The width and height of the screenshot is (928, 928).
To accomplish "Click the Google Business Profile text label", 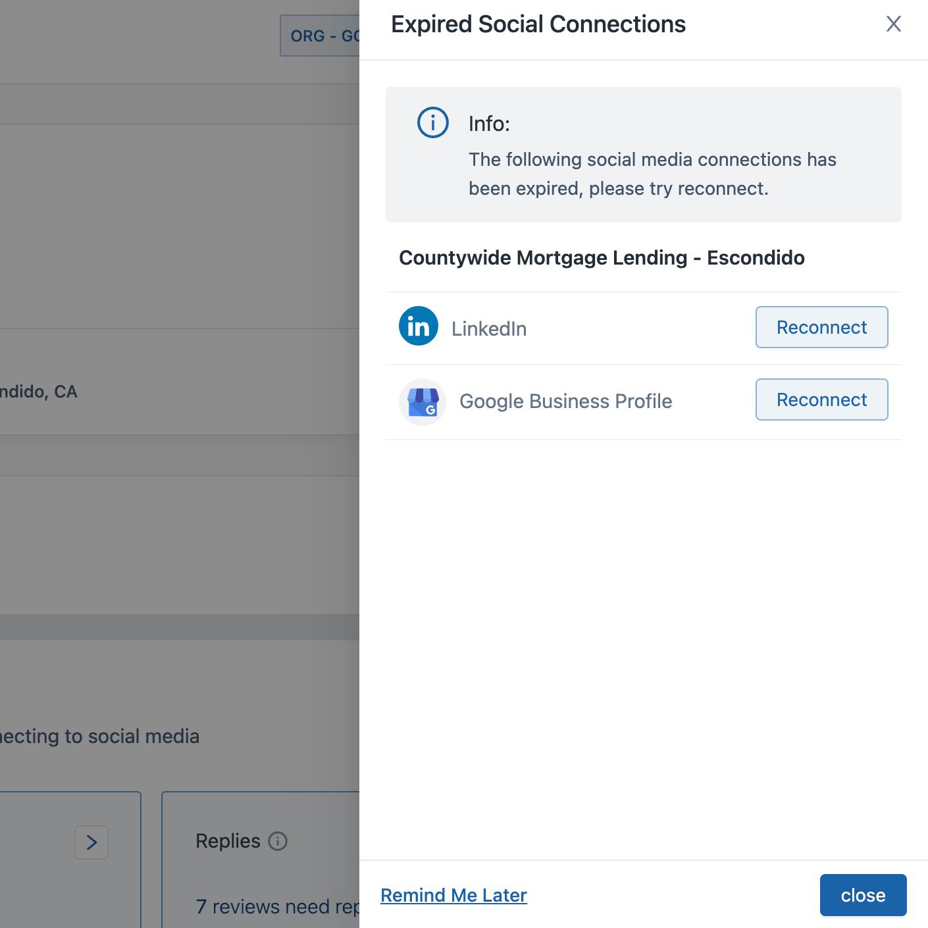I will 565,401.
